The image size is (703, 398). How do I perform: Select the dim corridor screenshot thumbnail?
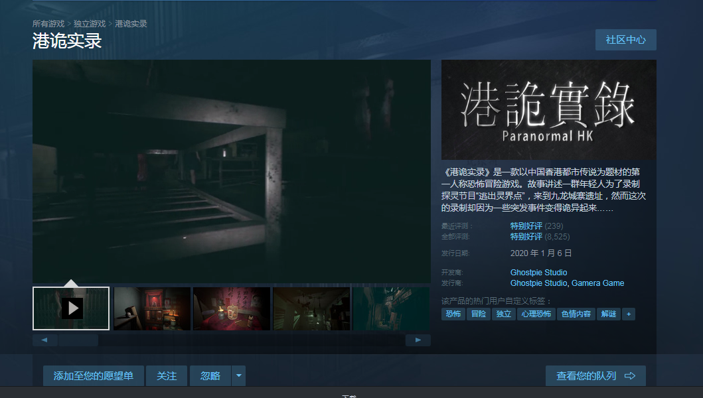pos(311,308)
